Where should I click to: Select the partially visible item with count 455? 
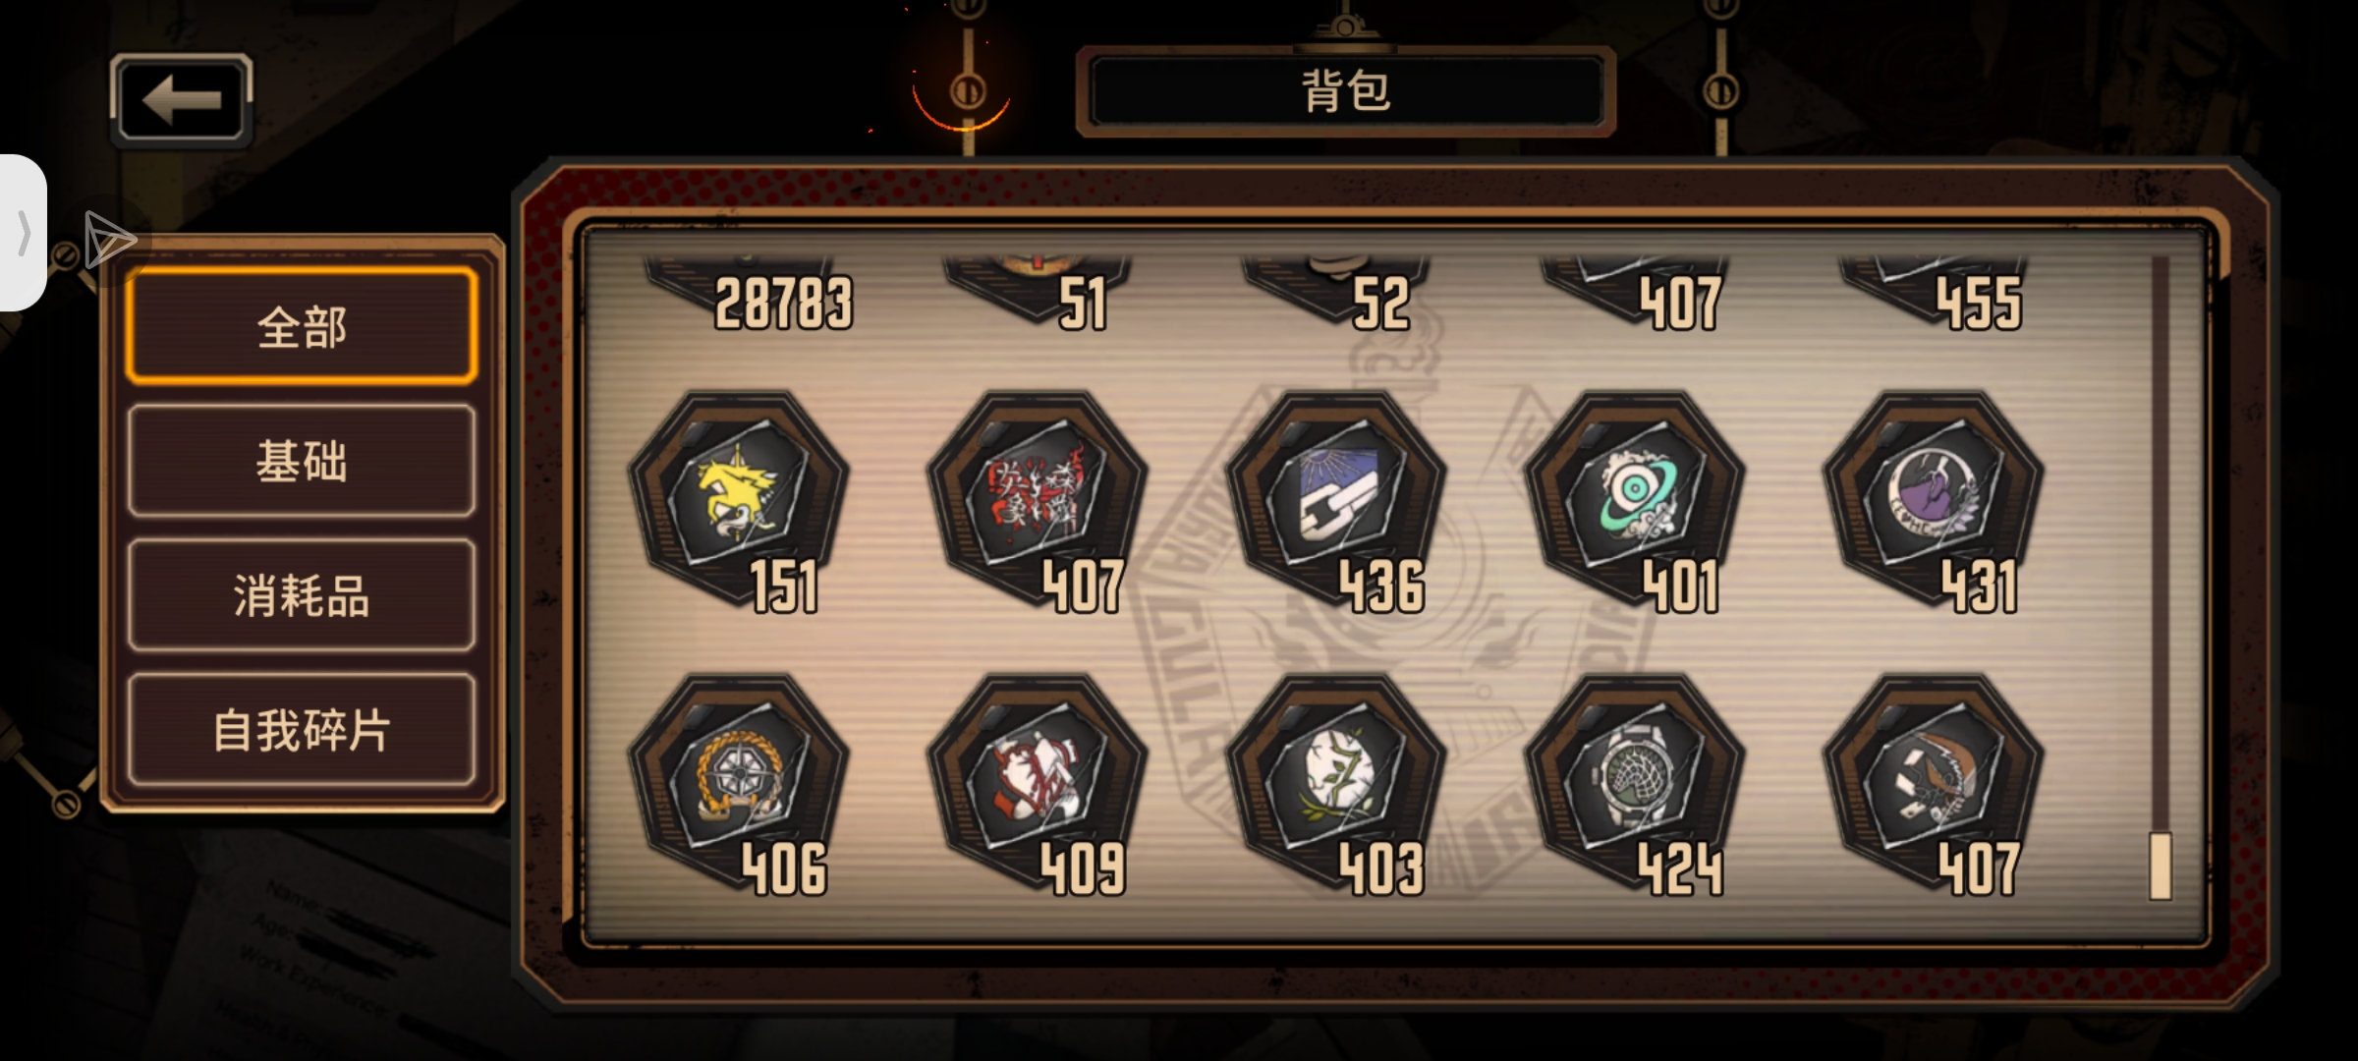coord(1934,293)
